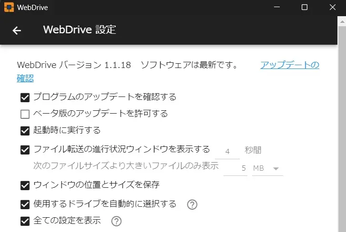
Task: Uncheck プログラムのアップデートを確認する
Action: point(25,97)
